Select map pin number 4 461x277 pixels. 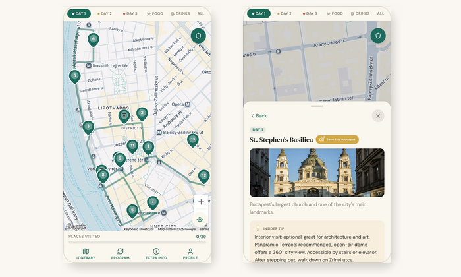pyautogui.click(x=94, y=39)
